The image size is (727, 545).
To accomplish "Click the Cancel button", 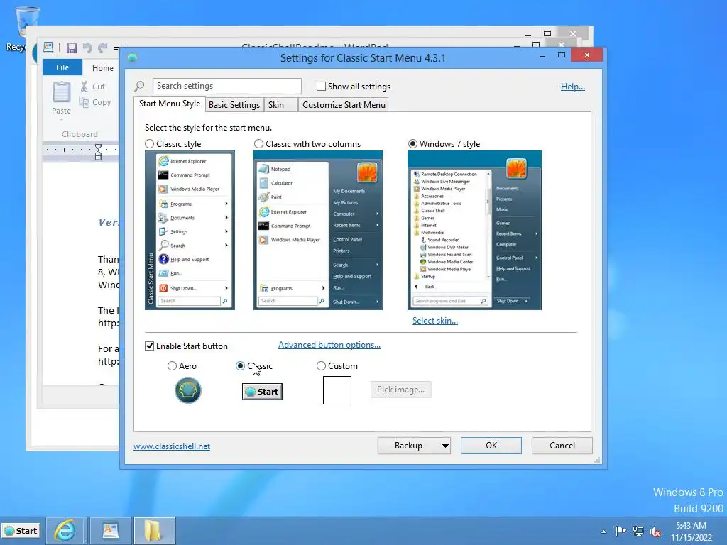I will (562, 446).
